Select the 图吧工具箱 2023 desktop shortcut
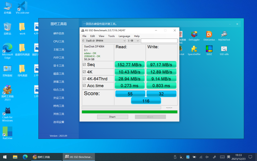 (x=8, y=93)
